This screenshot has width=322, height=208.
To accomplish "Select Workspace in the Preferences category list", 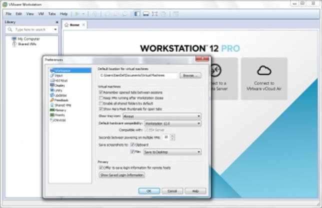I will pyautogui.click(x=70, y=70).
